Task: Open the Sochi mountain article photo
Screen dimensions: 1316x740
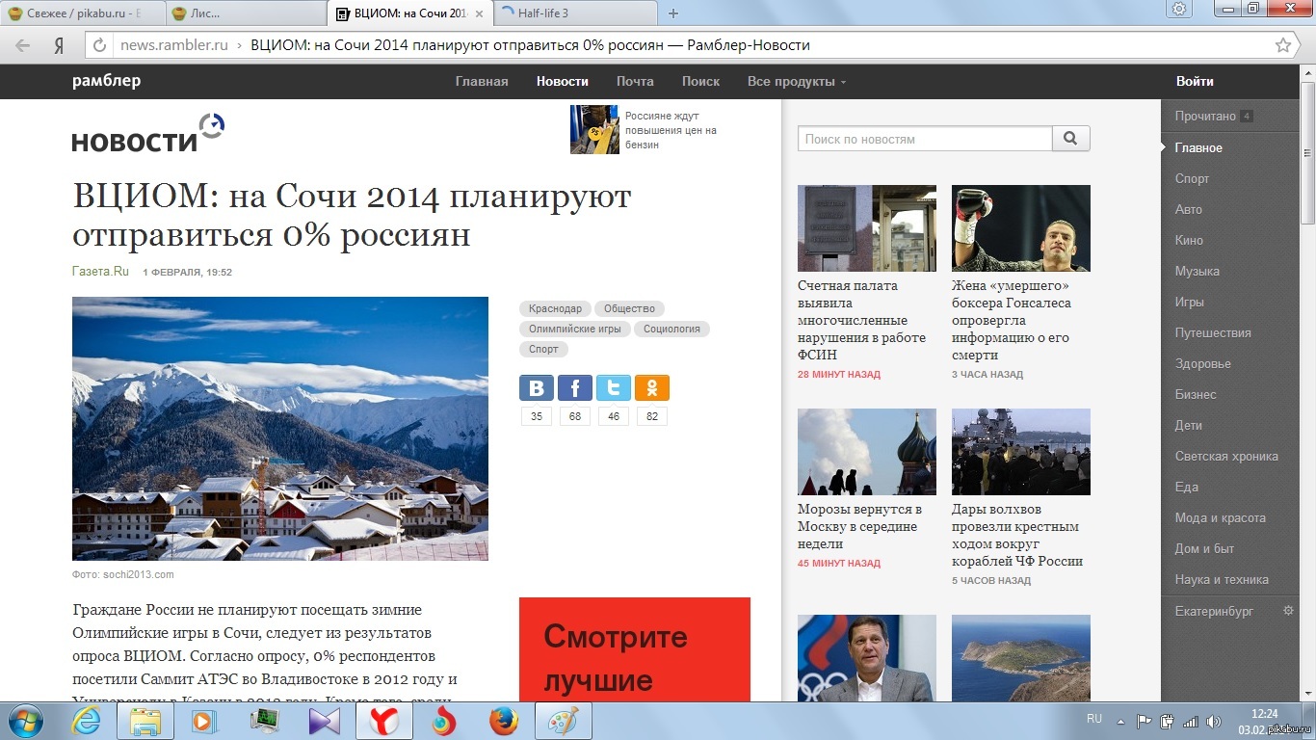Action: [x=280, y=429]
